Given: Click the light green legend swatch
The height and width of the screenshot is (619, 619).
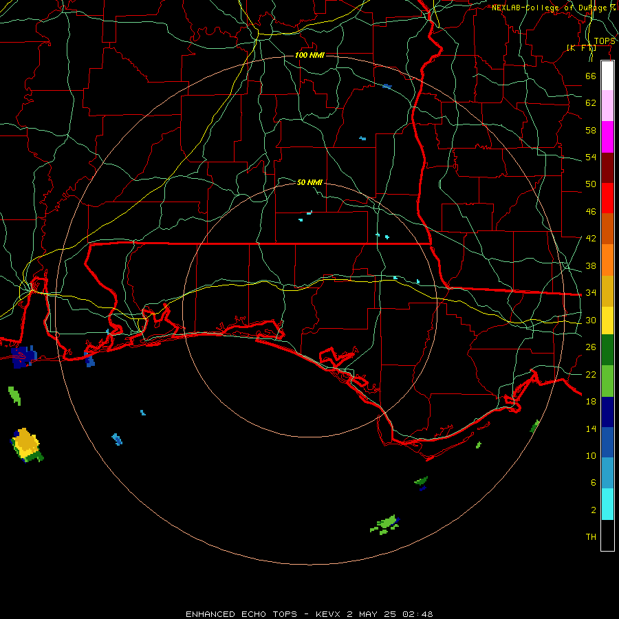Looking at the screenshot, I should 607,381.
